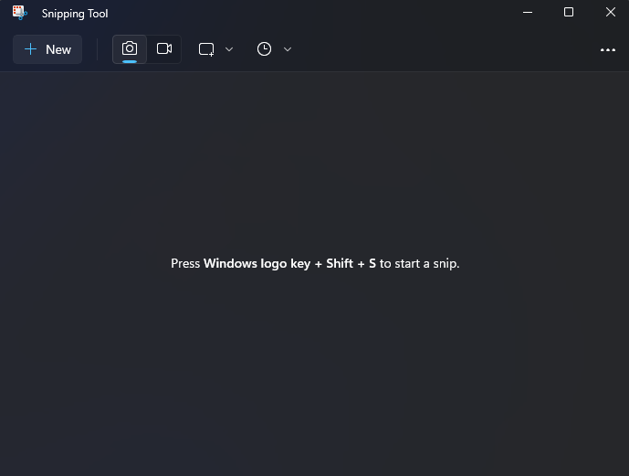Open the See more three-dot menu
629x476 pixels.
click(x=608, y=49)
